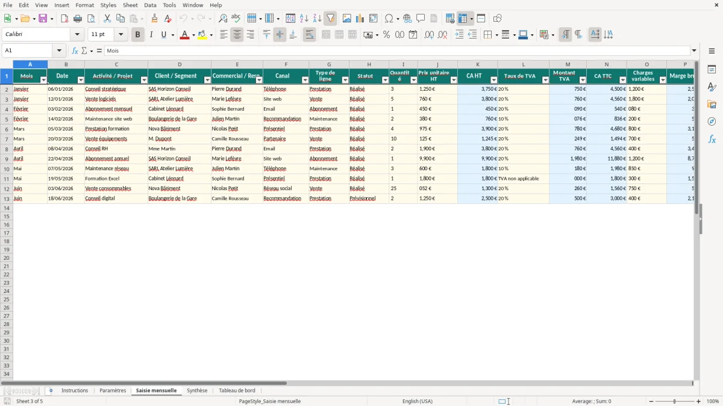Open the sidebar Gallery icon
This screenshot has height=406, width=723.
click(x=712, y=105)
